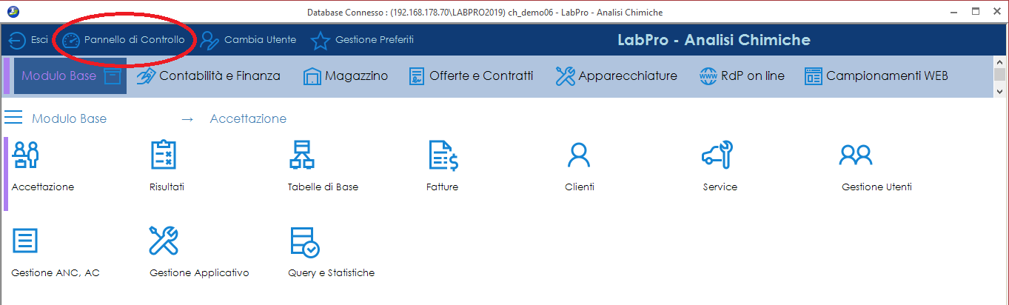Open Gestione Preferiti
The height and width of the screenshot is (305, 1009).
click(362, 40)
